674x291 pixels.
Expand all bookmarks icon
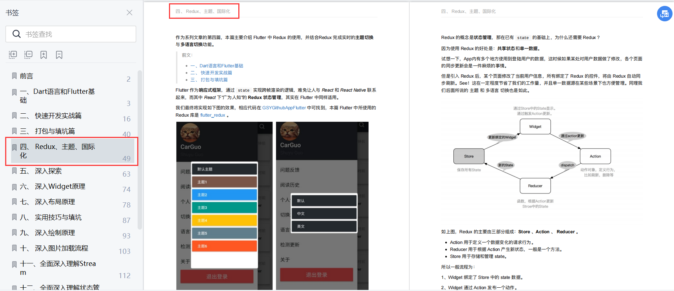tap(13, 55)
